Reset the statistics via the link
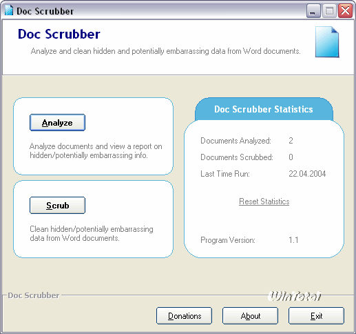 (x=264, y=202)
